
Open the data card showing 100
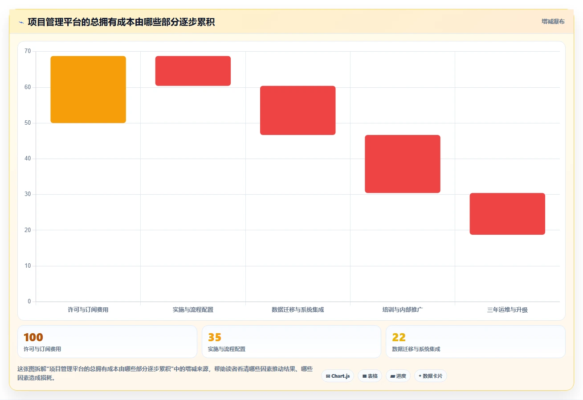[x=107, y=342]
